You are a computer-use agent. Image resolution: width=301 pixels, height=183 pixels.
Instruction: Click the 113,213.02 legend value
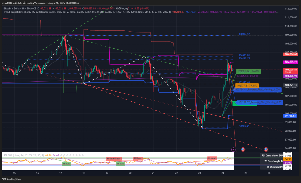coord(229,12)
